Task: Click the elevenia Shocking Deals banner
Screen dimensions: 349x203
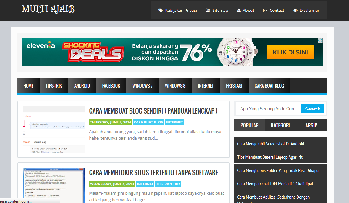Action: 172,52
